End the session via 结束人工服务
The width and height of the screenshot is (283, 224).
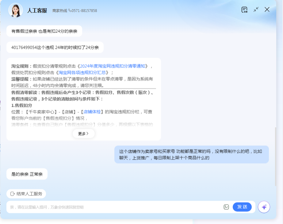pos(26,194)
